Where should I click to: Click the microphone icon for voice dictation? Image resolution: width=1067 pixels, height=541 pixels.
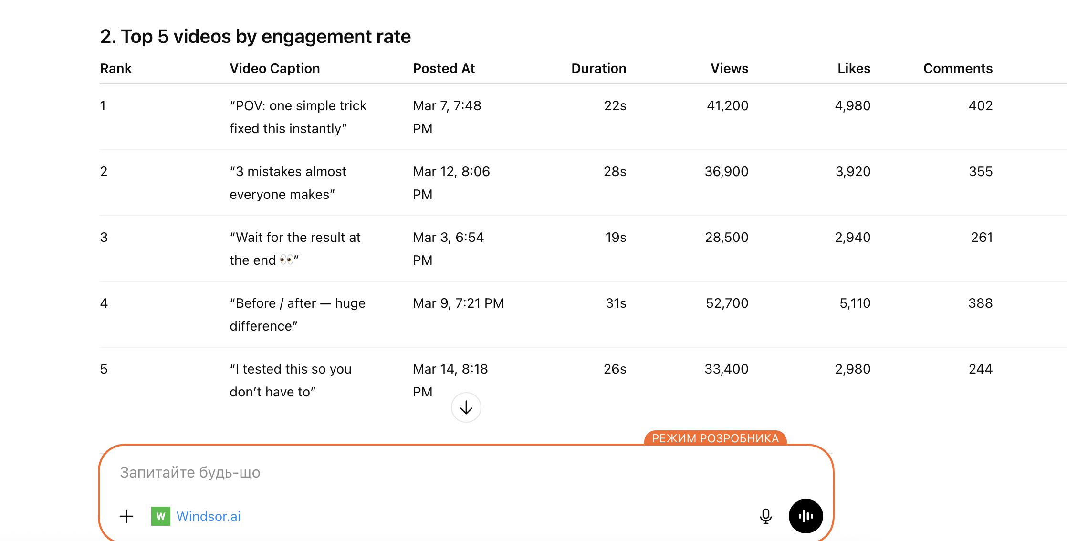coord(765,516)
